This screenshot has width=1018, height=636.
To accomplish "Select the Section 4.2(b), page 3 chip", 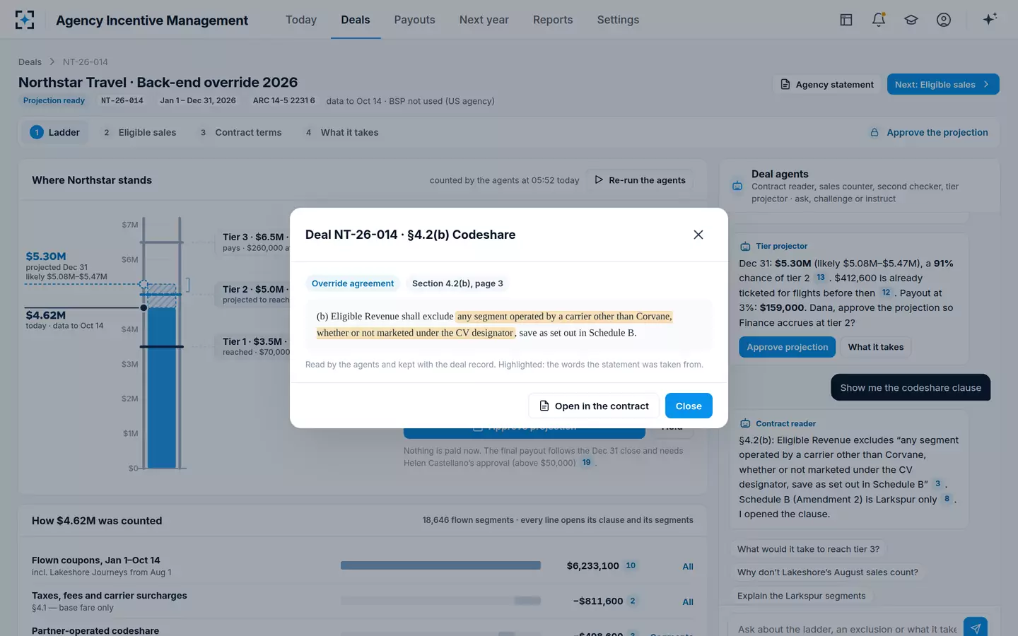I will pyautogui.click(x=457, y=283).
